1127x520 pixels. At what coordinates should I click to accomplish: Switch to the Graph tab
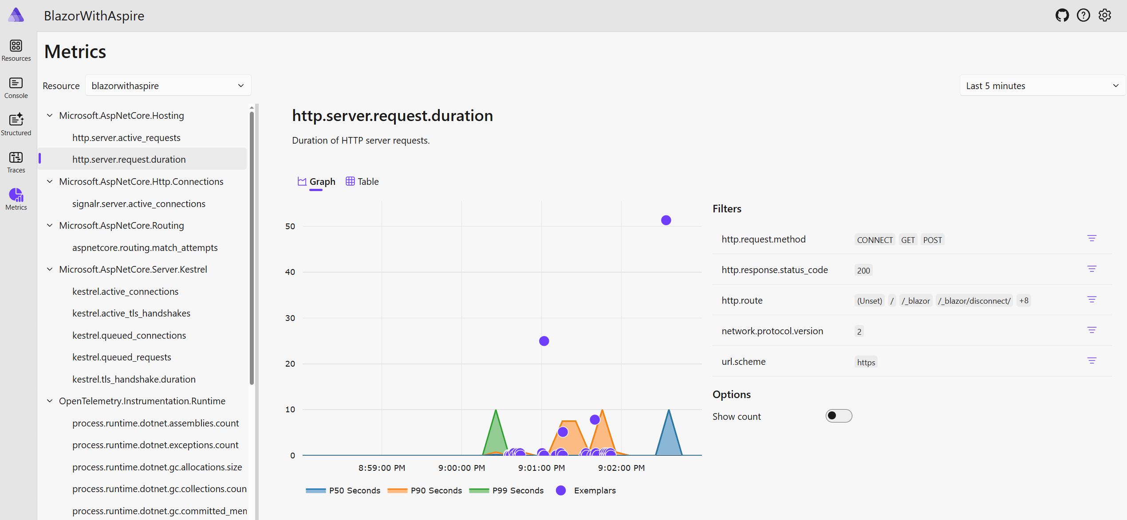click(x=316, y=182)
